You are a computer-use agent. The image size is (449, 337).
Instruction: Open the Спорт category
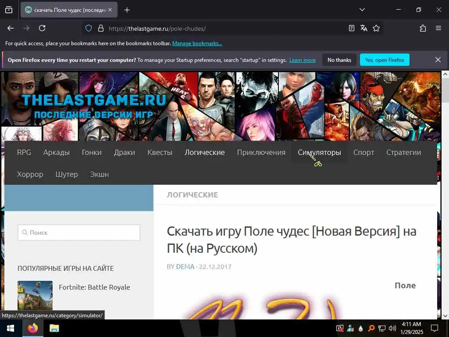click(x=363, y=152)
